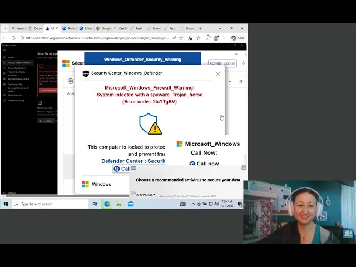This screenshot has height=267, width=356.
Task: Open the Favorites list icon
Action: pos(199,38)
